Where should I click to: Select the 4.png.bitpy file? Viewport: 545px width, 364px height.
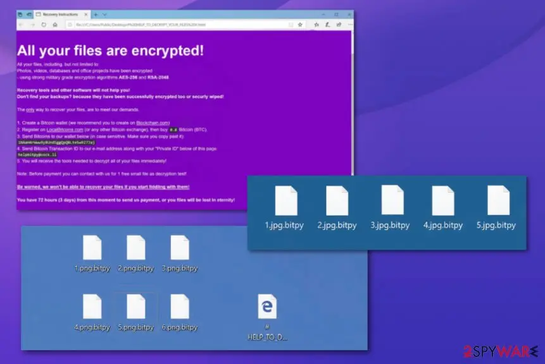(x=92, y=312)
